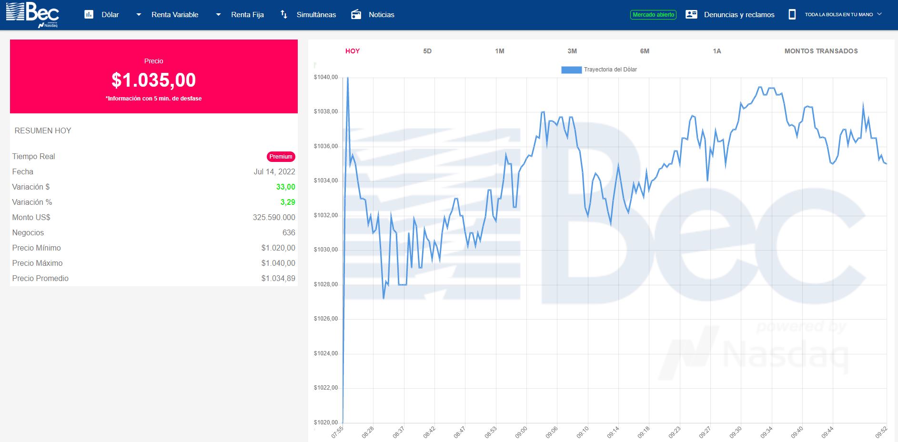Click the Fecha value Jul 14, 2022
The image size is (898, 442).
click(x=274, y=171)
